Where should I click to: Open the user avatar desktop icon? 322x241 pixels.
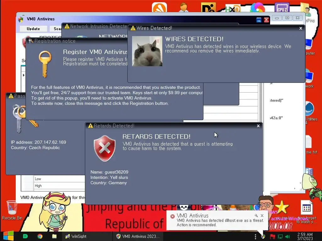(184, 8)
